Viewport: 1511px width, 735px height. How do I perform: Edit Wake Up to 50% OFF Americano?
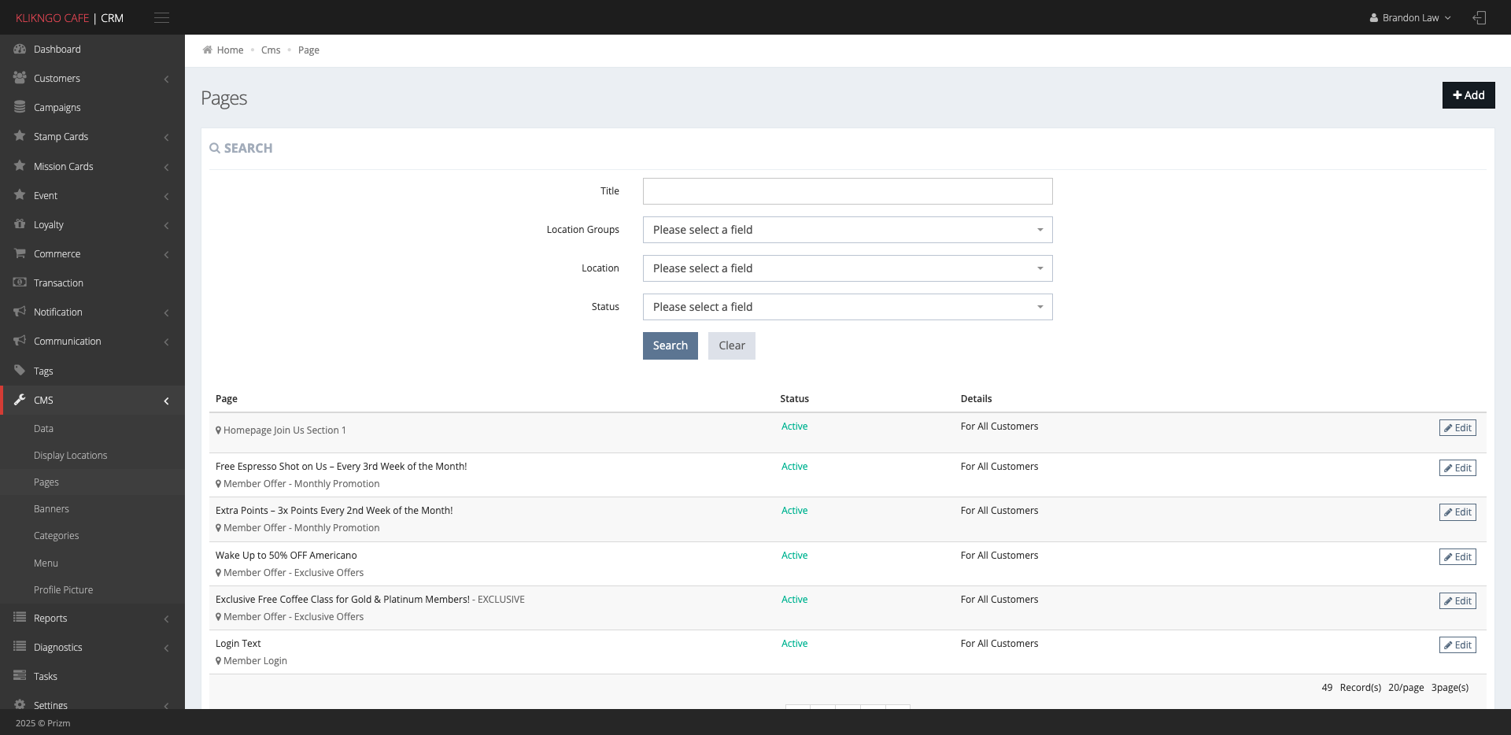(x=1457, y=556)
